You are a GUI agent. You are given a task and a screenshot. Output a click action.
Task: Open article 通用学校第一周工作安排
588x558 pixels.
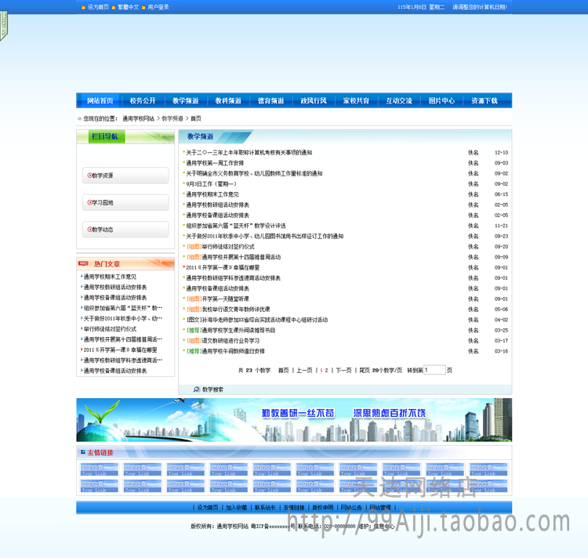point(215,163)
